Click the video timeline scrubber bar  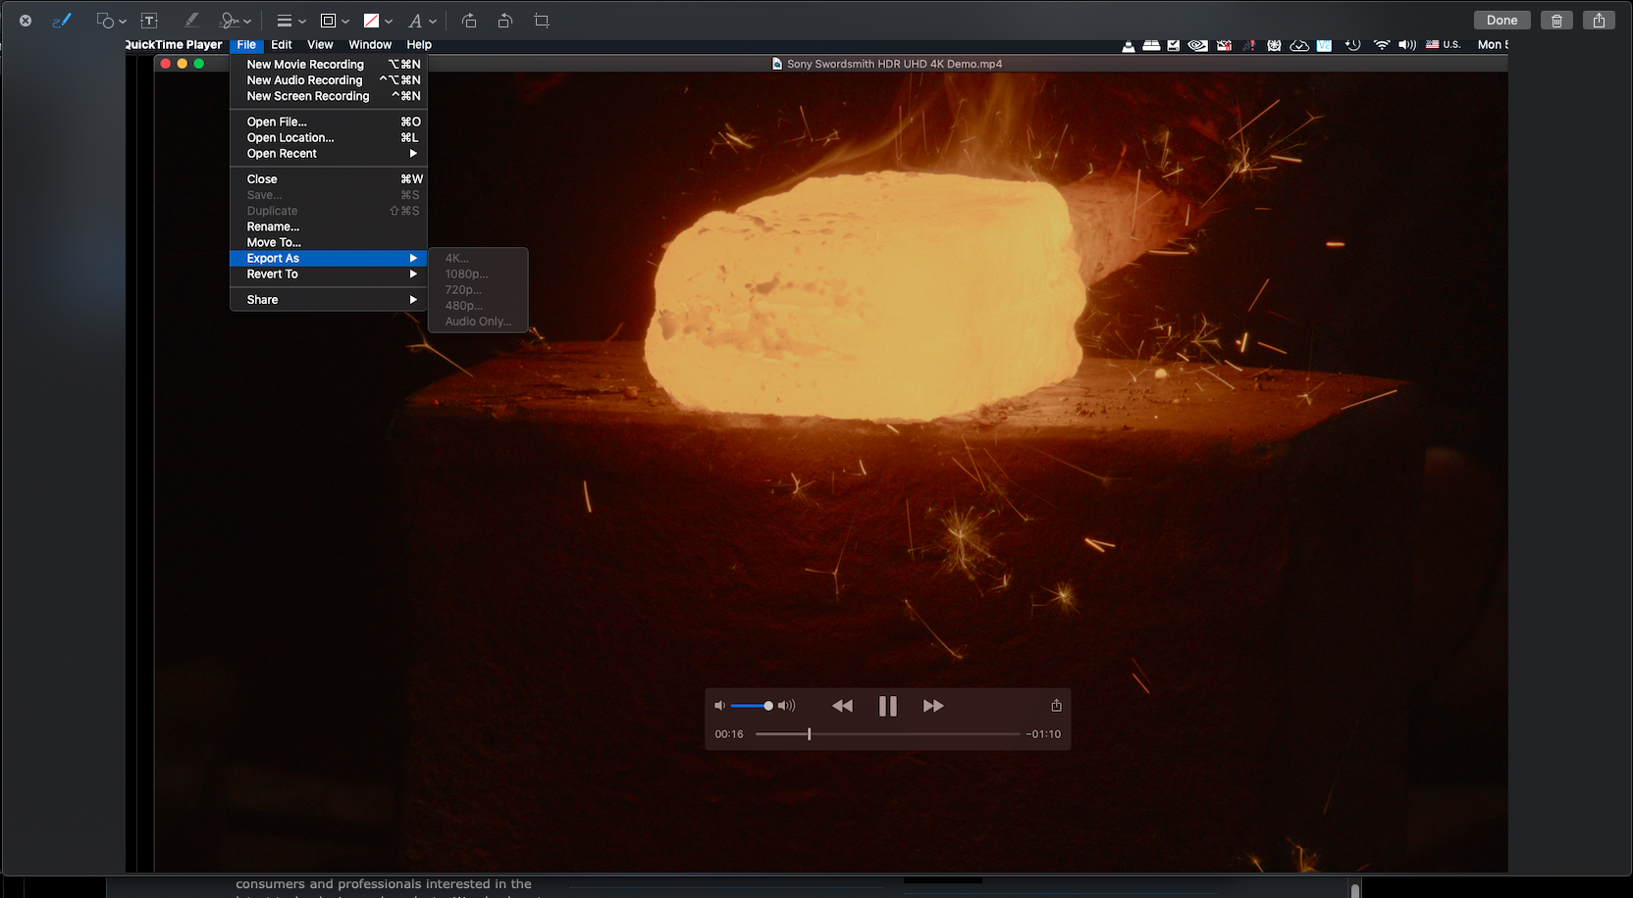click(x=887, y=734)
